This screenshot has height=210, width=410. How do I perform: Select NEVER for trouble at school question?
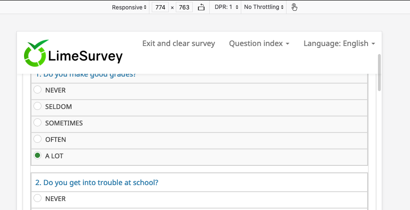(x=38, y=198)
